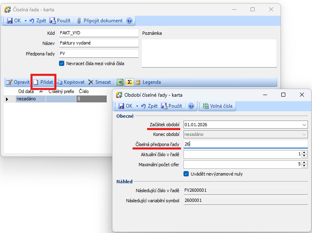The height and width of the screenshot is (233, 312).
Task: Open Legenda from the grid toolbar
Action: (148, 82)
